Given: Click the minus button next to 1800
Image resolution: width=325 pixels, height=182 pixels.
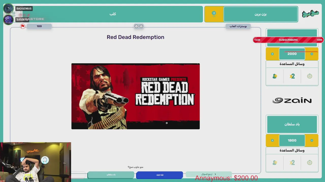Looking at the screenshot, I should (312, 141).
